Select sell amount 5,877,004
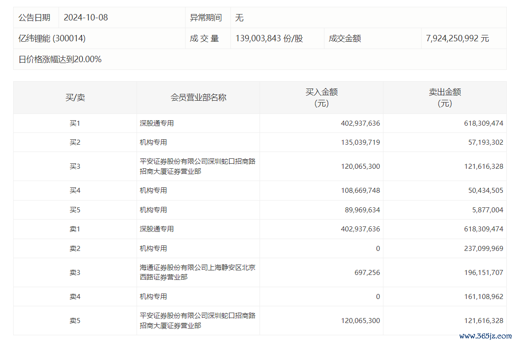Screen dimensions: 515x343 [487, 210]
